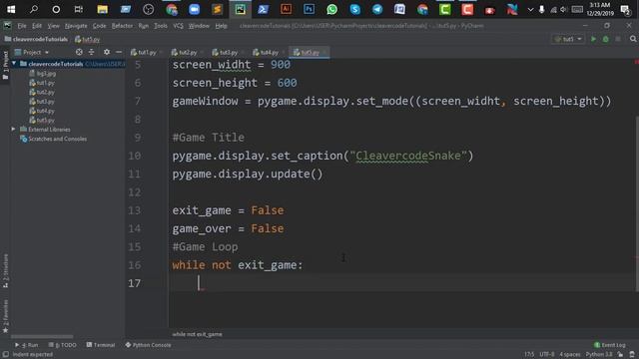Open the Structure tool window stripe button
The width and height of the screenshot is (639, 359).
5,270
